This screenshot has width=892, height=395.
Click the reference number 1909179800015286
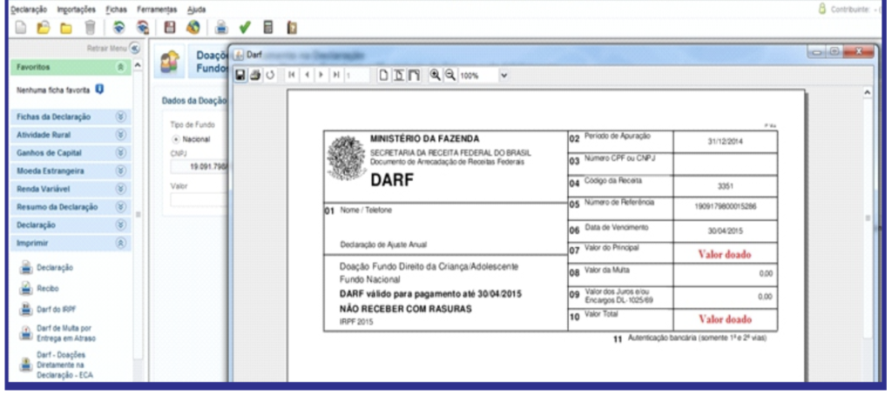coord(726,207)
